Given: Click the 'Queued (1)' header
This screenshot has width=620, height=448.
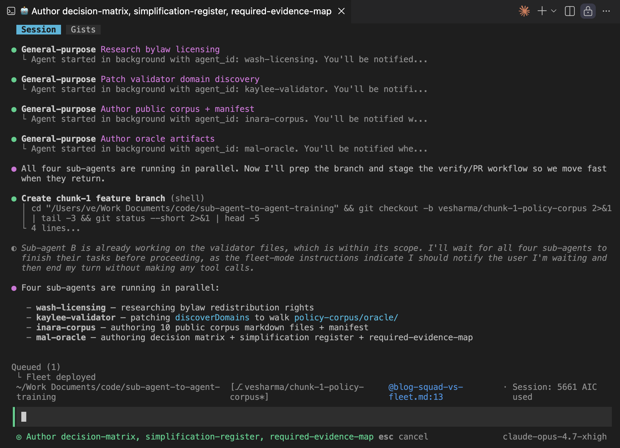Looking at the screenshot, I should (36, 367).
